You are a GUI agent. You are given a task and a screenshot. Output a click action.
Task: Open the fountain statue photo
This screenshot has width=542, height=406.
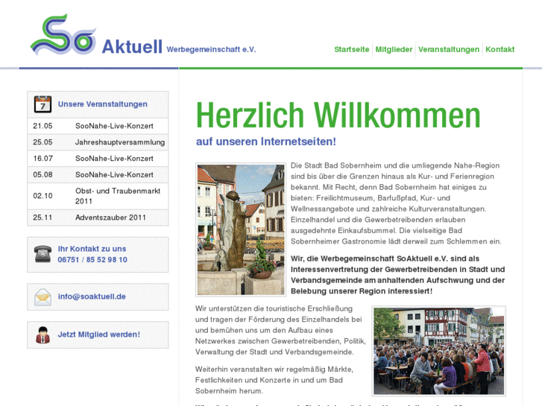[x=241, y=229]
